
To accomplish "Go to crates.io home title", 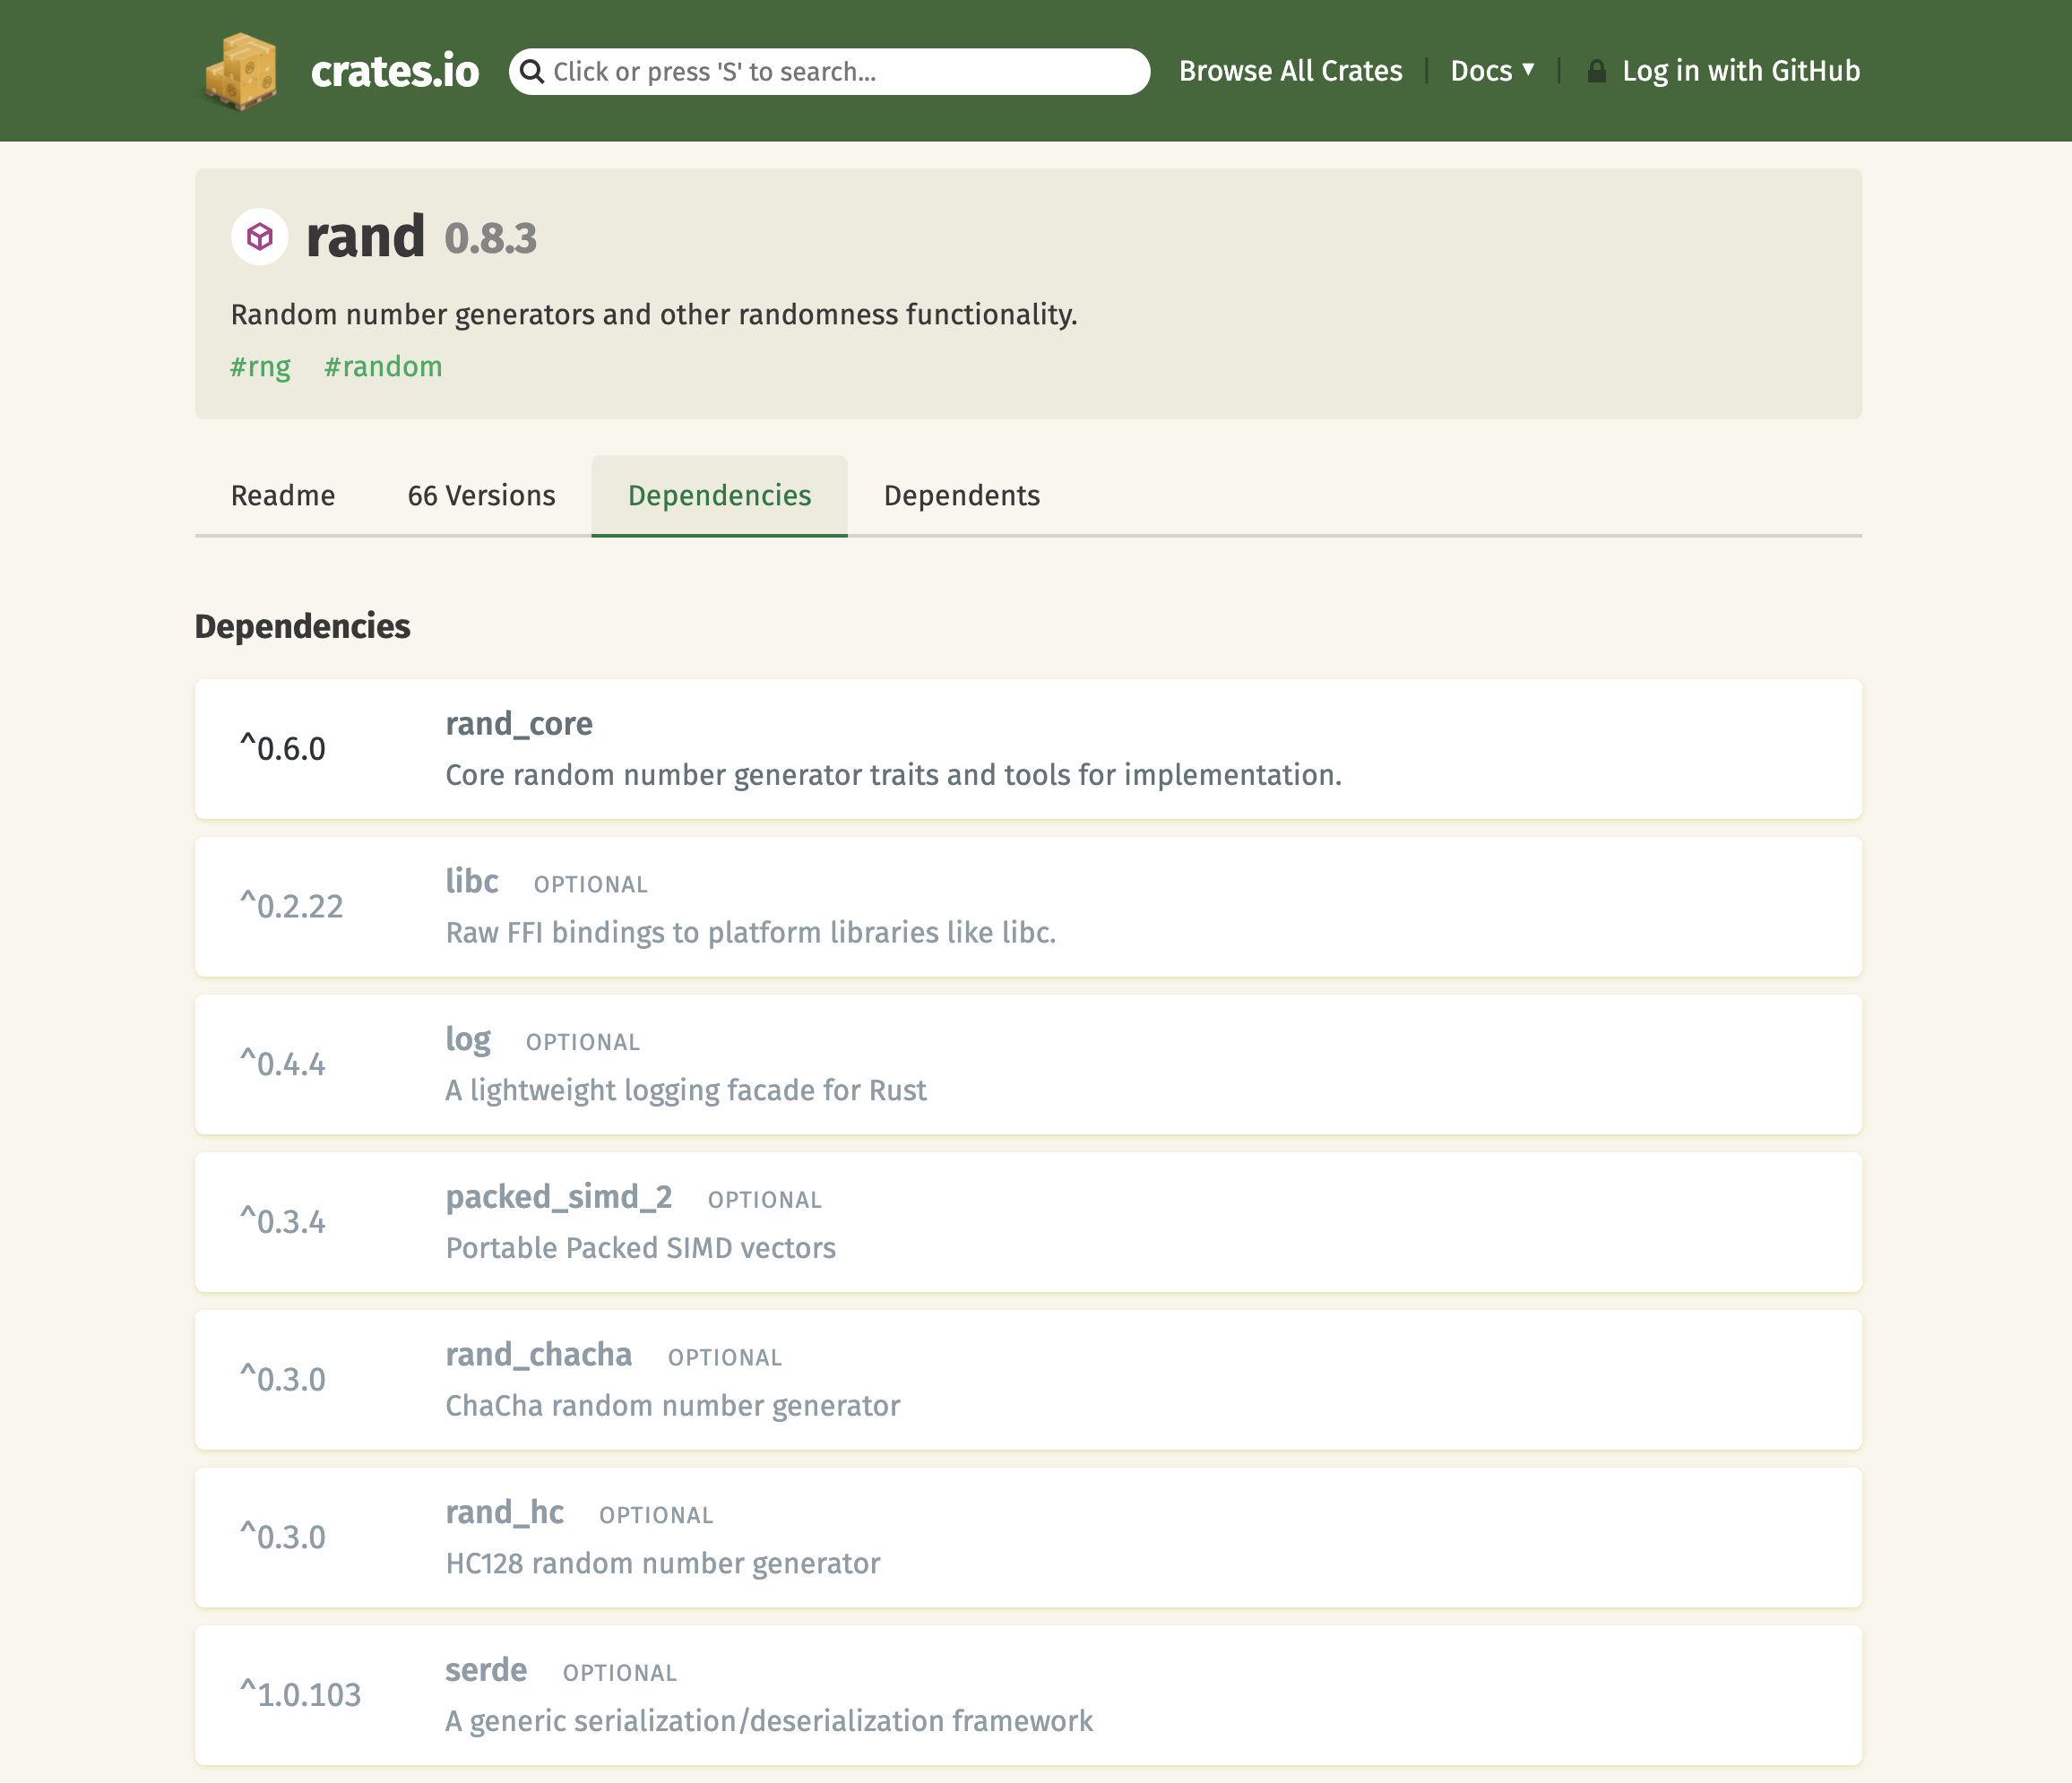I will [x=395, y=71].
